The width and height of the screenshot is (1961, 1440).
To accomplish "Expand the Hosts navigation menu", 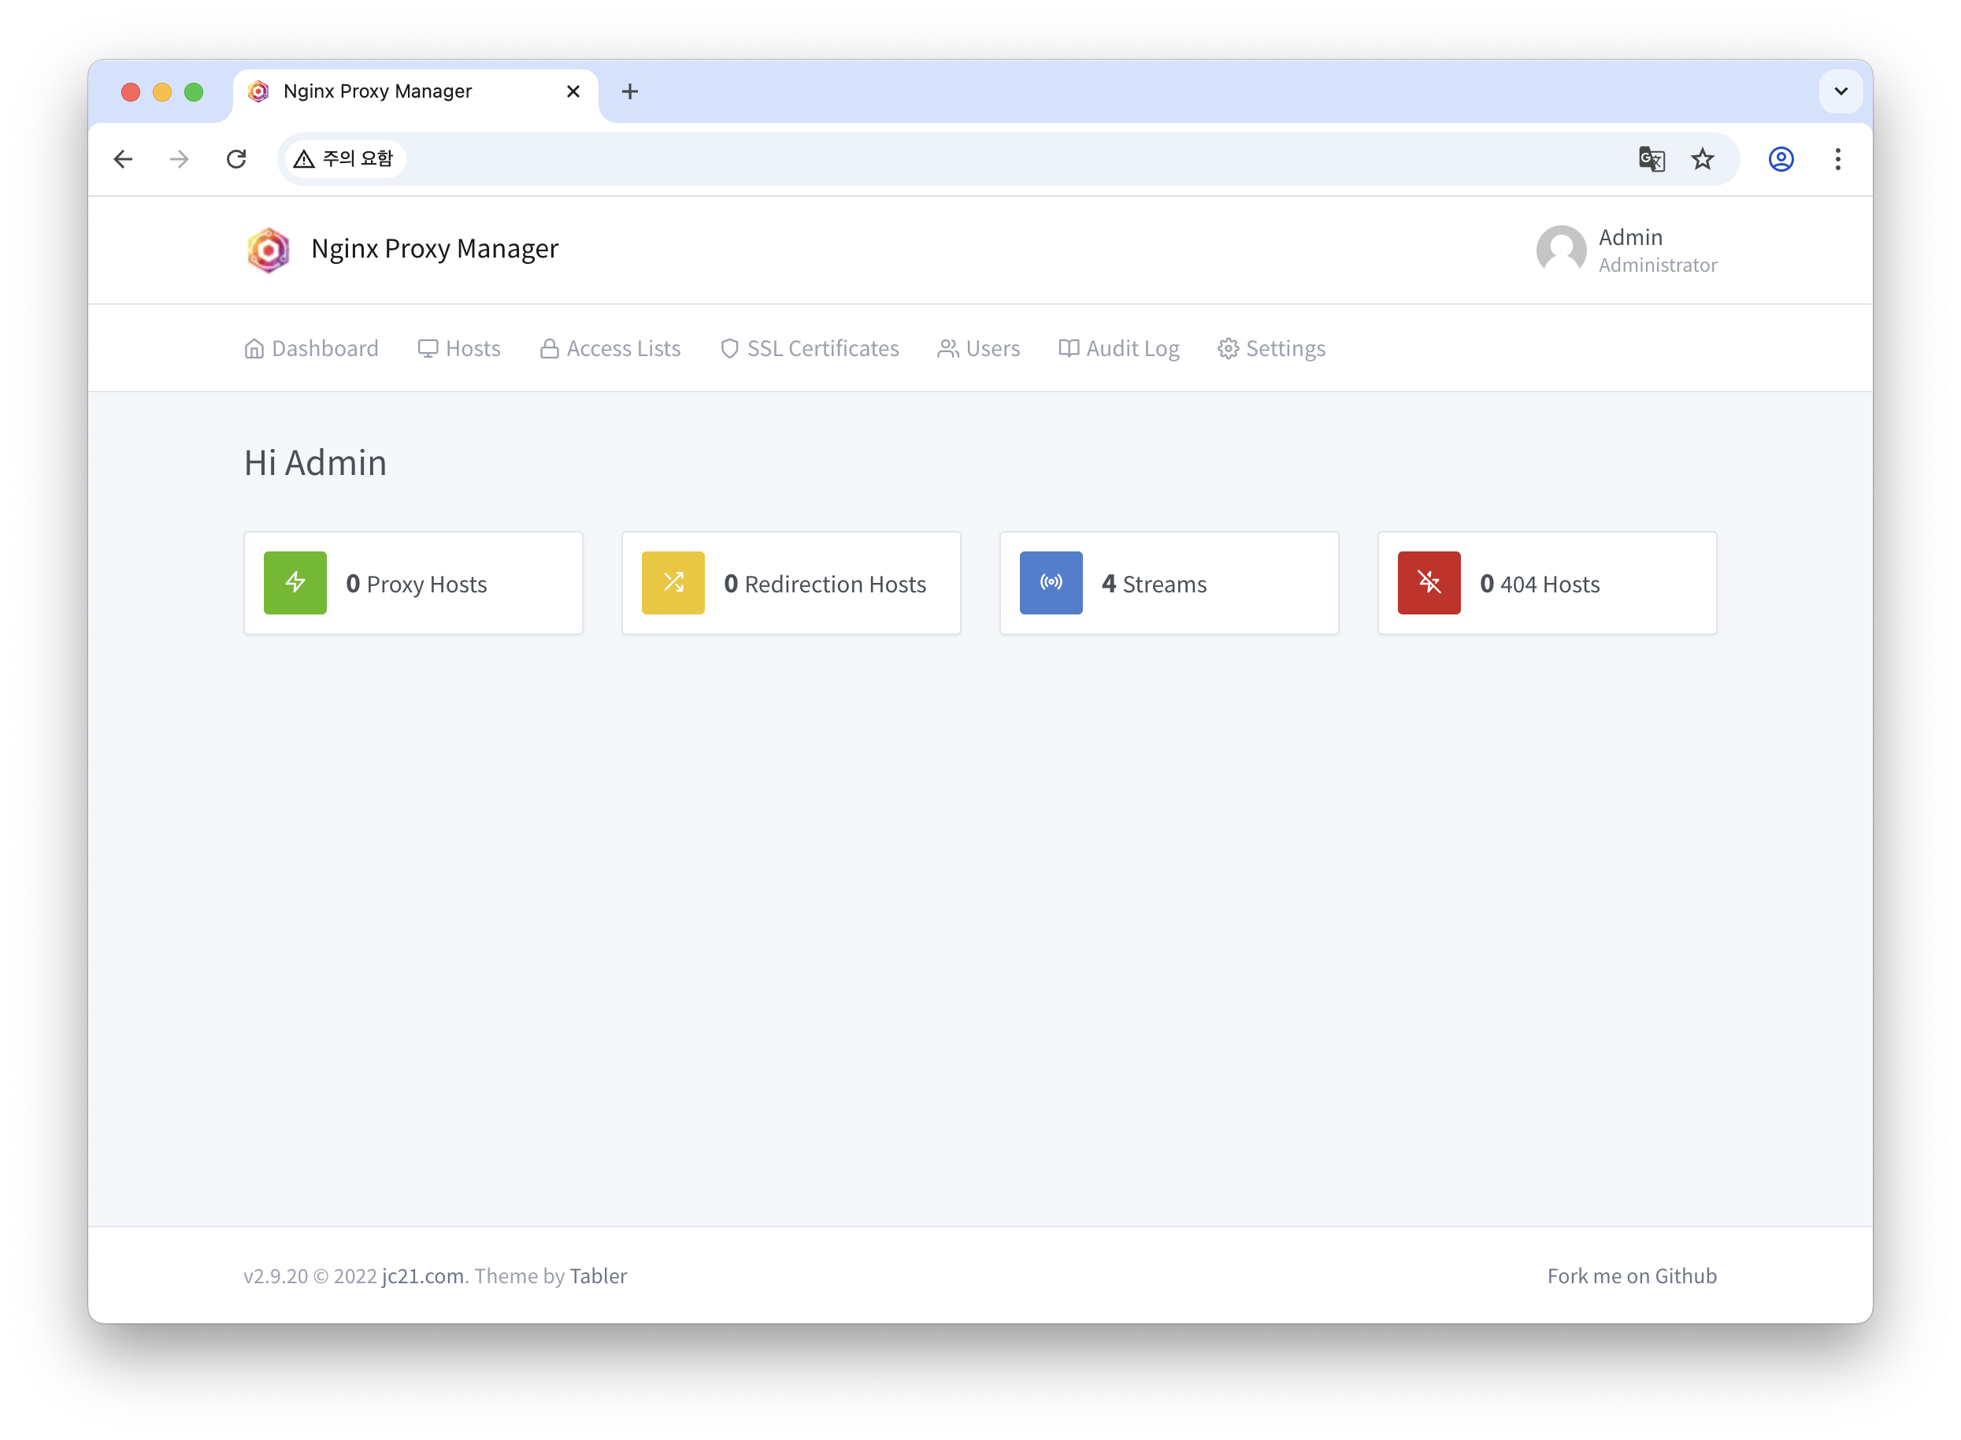I will pos(459,349).
